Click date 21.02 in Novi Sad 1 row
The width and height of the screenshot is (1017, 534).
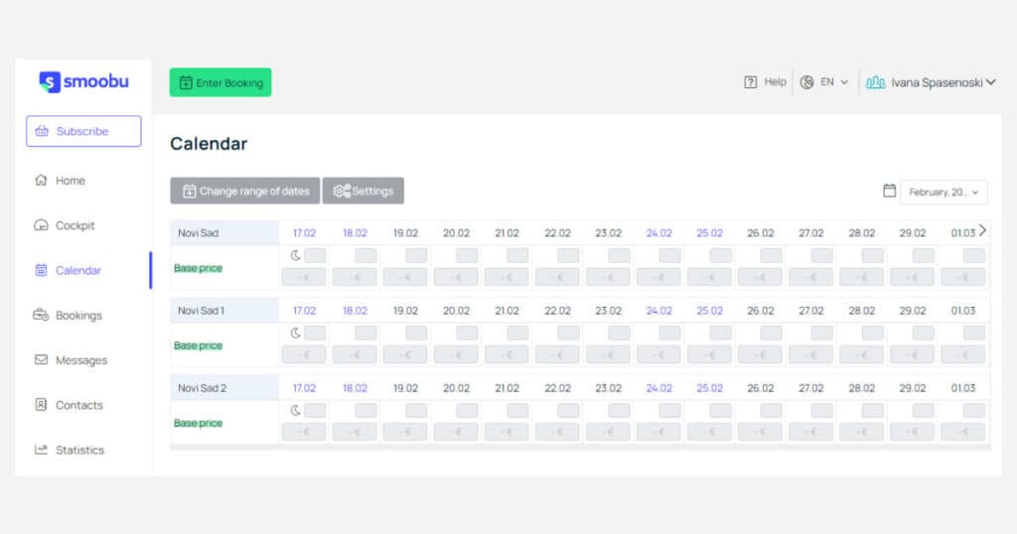507,311
